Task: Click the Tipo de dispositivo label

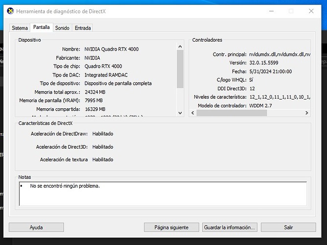Action: coord(60,83)
